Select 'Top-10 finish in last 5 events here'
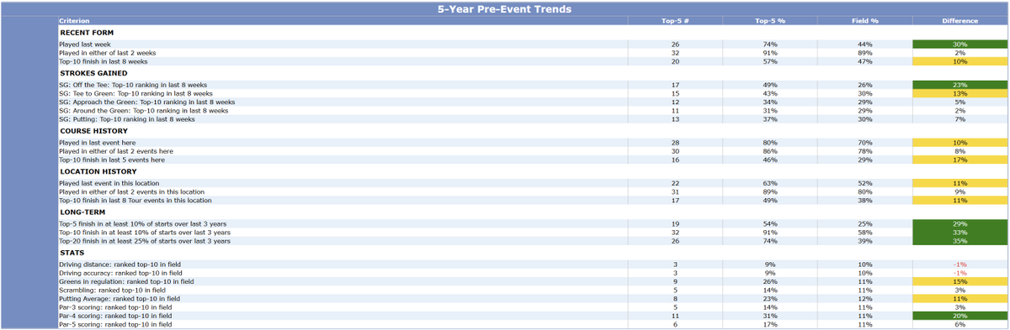The height and width of the screenshot is (330, 1010). (x=112, y=160)
